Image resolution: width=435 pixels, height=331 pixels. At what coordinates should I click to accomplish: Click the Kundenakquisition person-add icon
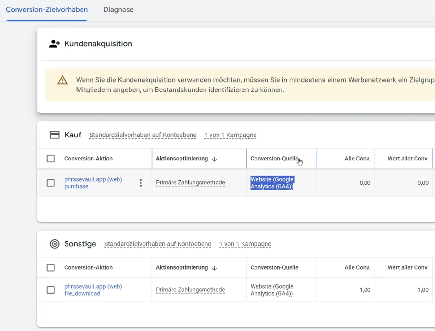click(55, 44)
